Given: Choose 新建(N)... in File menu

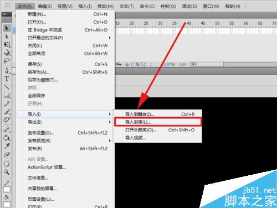Looking at the screenshot, I should point(65,14).
